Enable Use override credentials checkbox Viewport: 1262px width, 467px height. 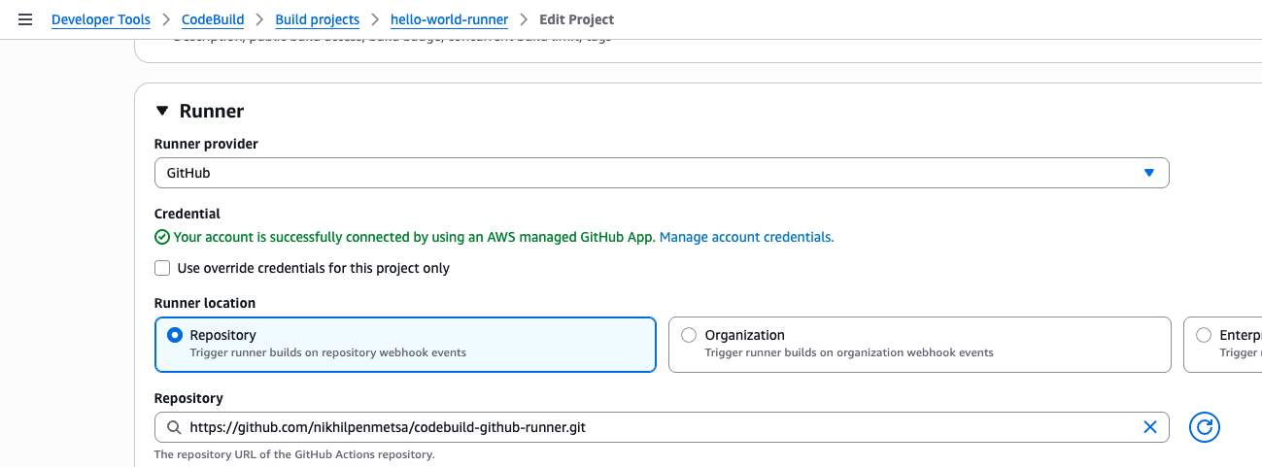tap(162, 268)
